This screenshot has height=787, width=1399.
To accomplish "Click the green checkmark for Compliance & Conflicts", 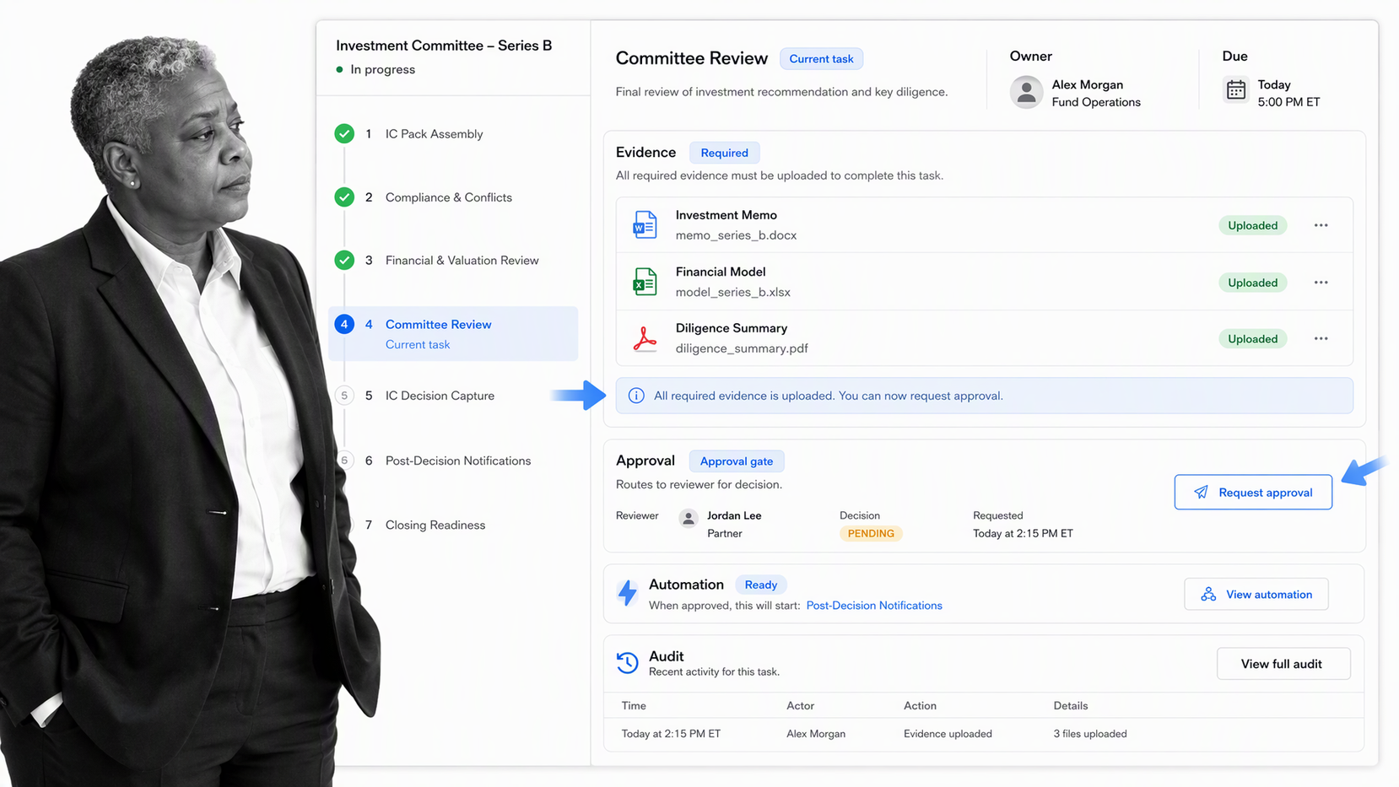I will point(344,197).
